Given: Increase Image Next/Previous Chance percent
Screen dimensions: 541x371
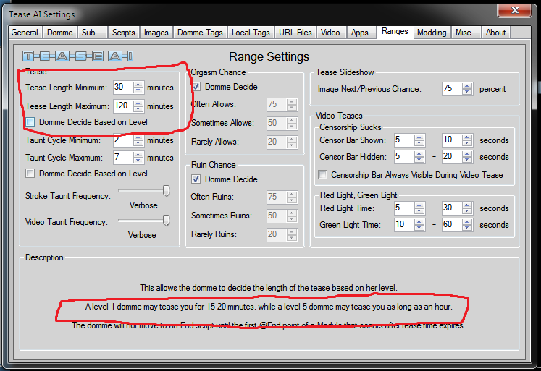Looking at the screenshot, I should [467, 86].
